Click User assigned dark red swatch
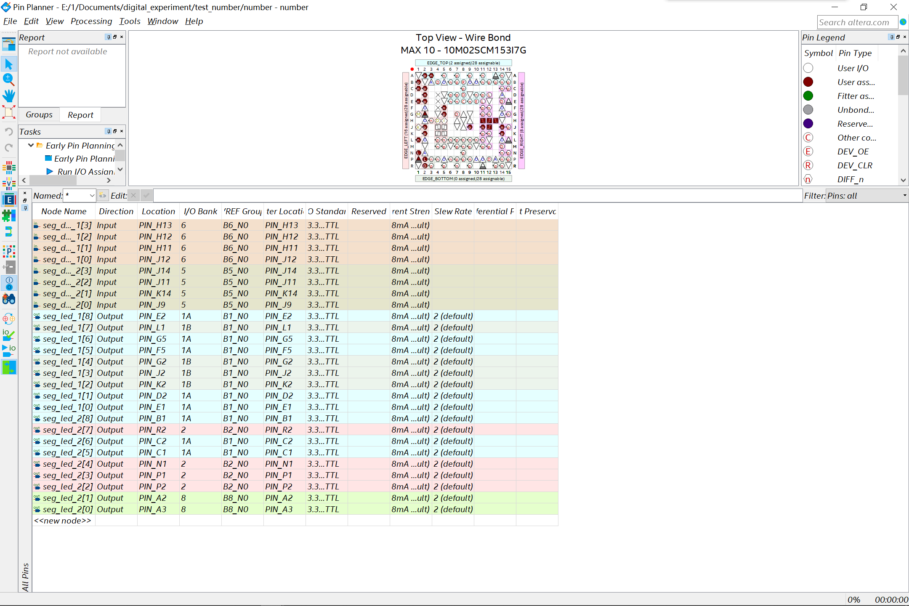The height and width of the screenshot is (606, 909). point(808,82)
